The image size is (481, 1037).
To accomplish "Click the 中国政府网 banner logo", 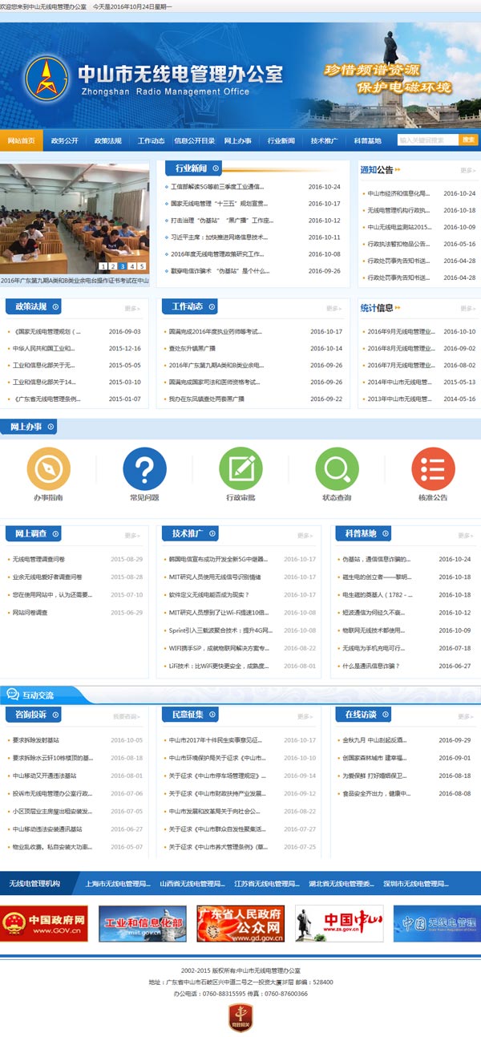I will (x=44, y=924).
